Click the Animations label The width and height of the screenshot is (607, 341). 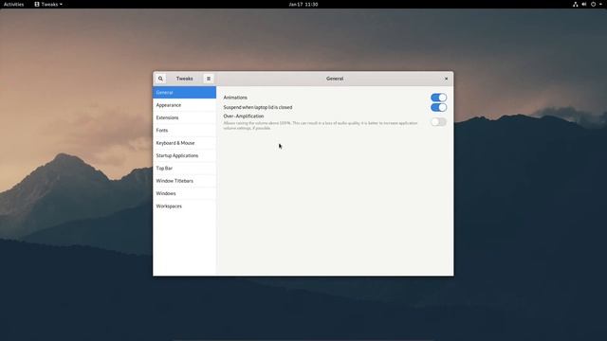pos(235,98)
